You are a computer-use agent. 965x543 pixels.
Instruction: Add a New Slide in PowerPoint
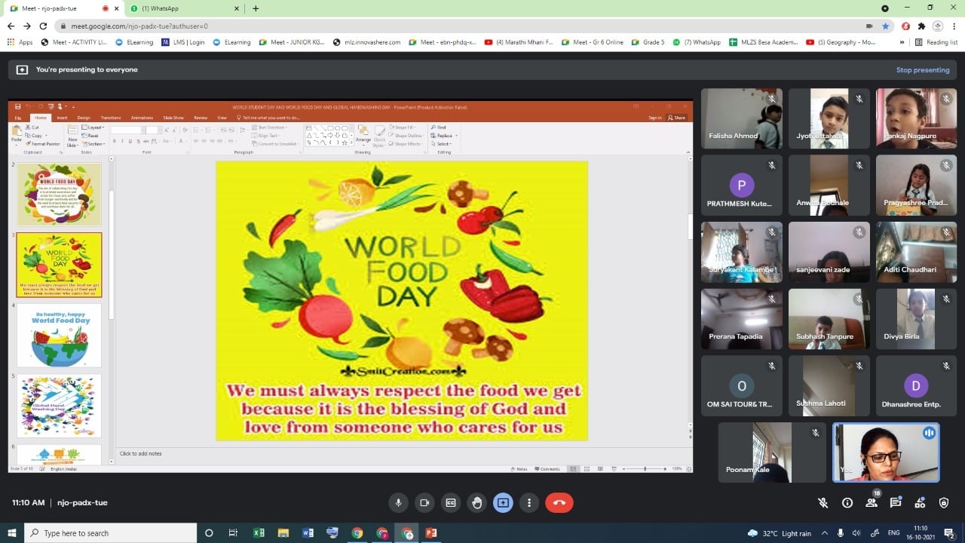pyautogui.click(x=73, y=135)
